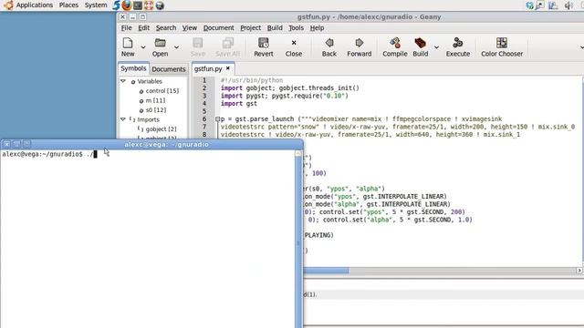Toggle code fold marker at line 6
Screen dimensions: 584x328
(217, 119)
